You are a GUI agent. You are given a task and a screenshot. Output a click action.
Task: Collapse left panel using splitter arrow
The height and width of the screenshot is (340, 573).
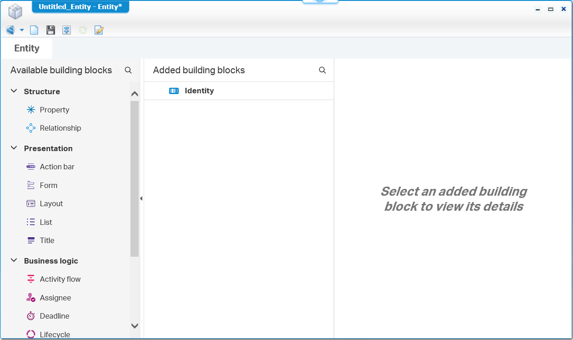[141, 198]
